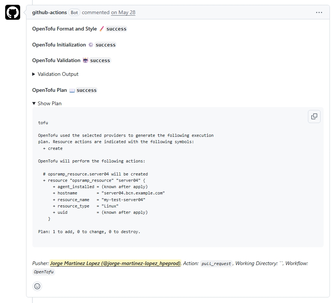Screen dimensions: 334x303
Task: Open the 'on May 28' timestamp link
Action: pos(123,12)
